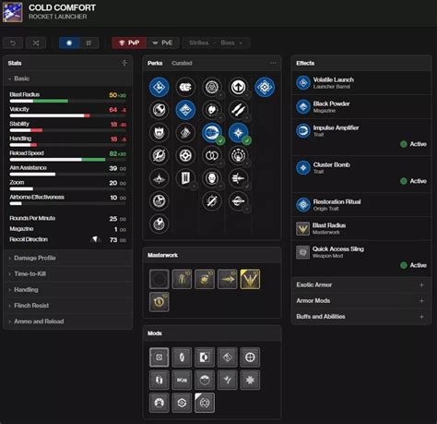Open the perks panel more options menu
This screenshot has width=437, height=424.
[273, 63]
